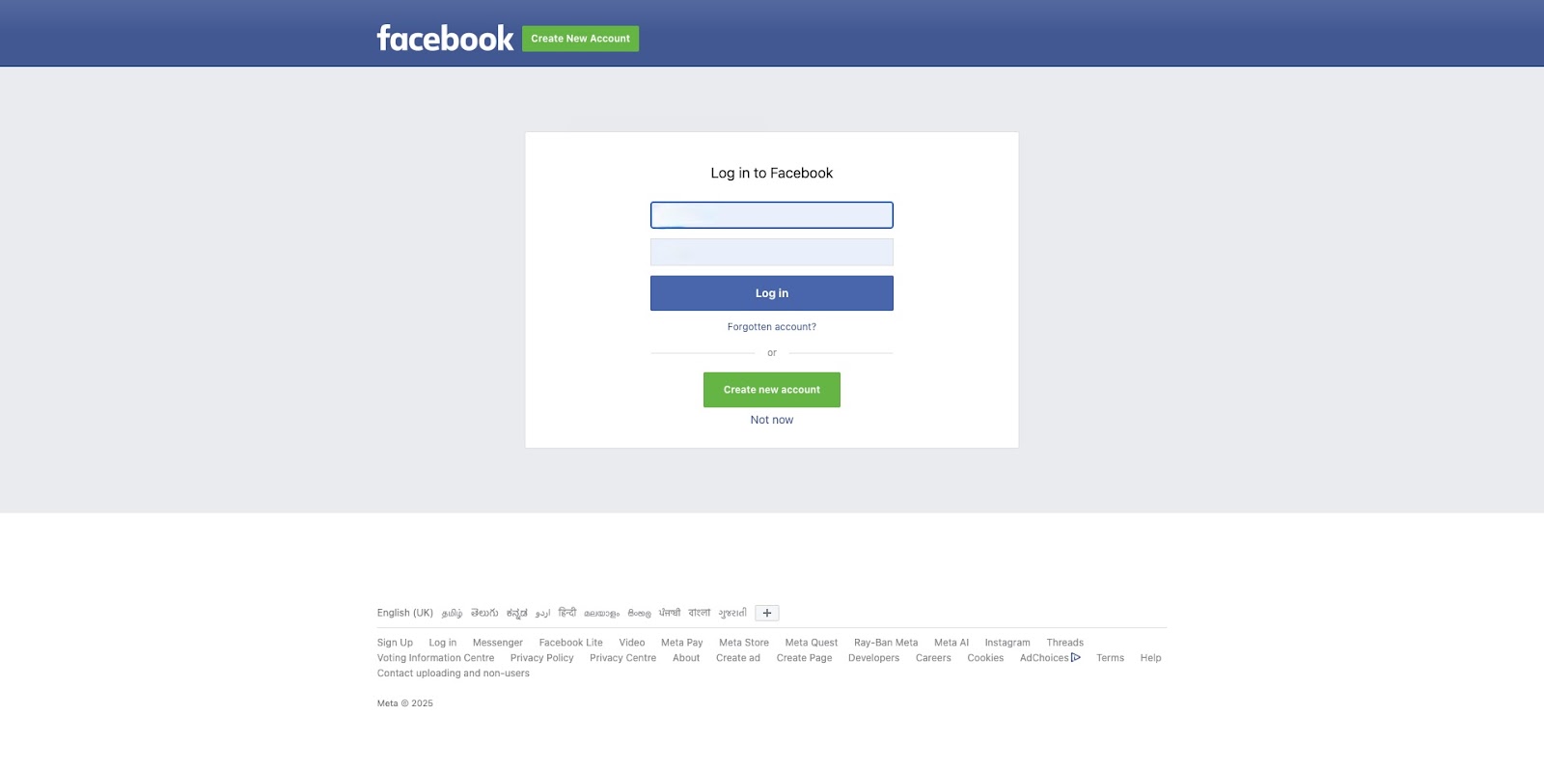The width and height of the screenshot is (1544, 770).
Task: Open the AdChoices triangle icon
Action: [x=1076, y=658]
